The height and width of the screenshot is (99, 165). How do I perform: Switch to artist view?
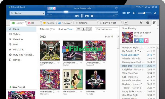tap(84, 29)
